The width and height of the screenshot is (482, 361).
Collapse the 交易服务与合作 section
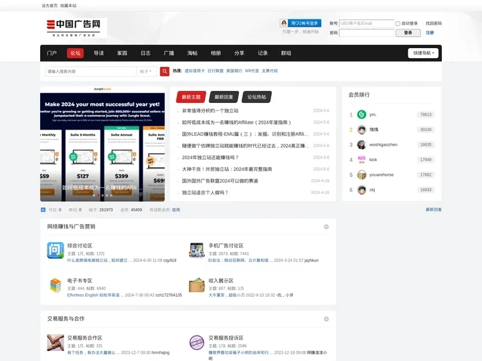[x=326, y=320]
